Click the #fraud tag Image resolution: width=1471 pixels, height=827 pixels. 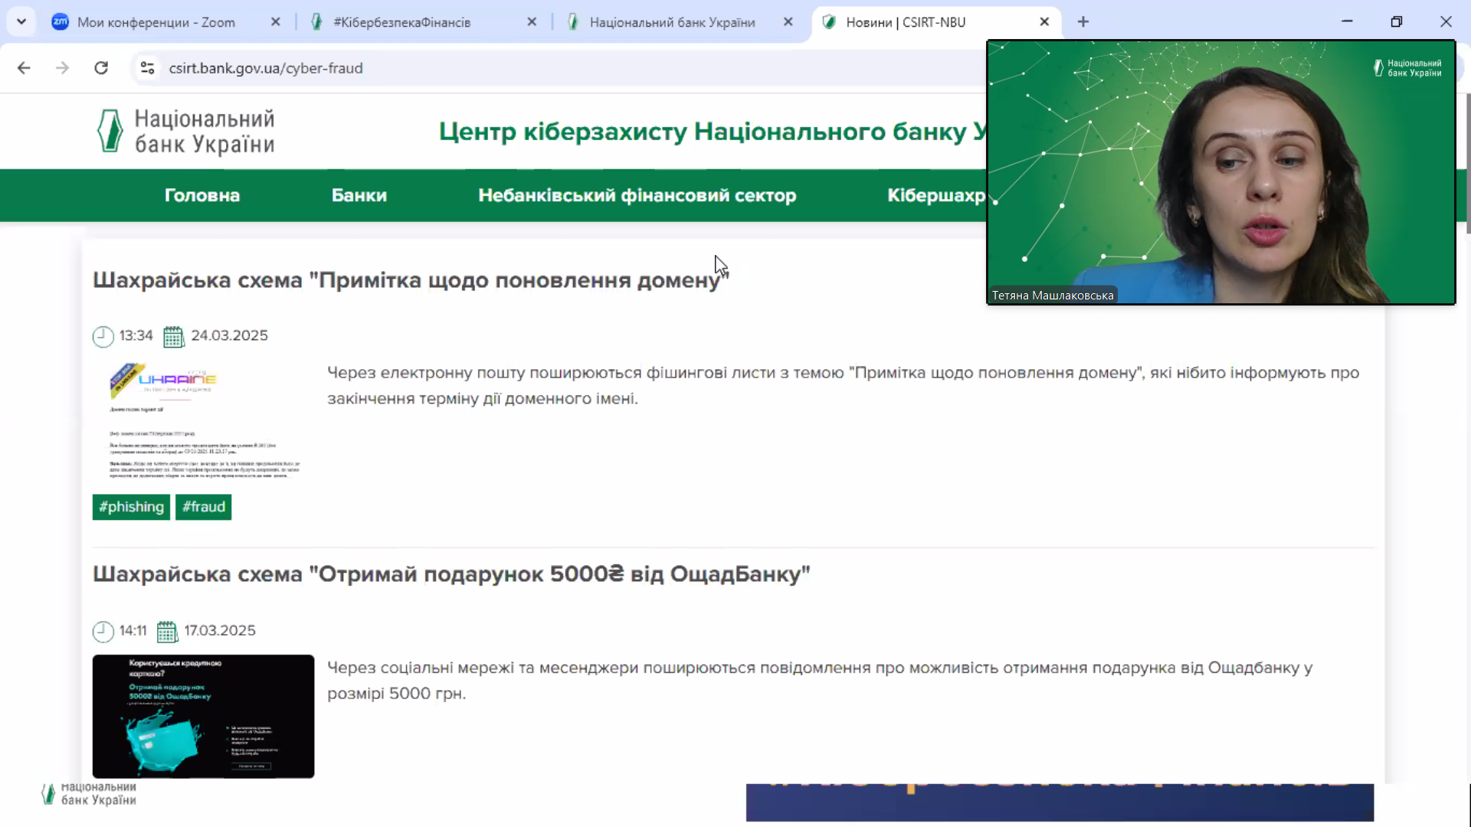(203, 507)
